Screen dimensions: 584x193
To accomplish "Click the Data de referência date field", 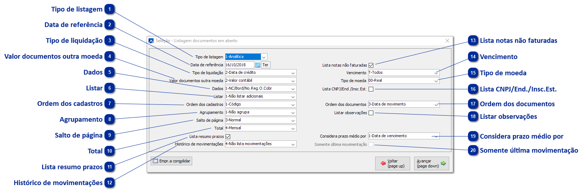I will pyautogui.click(x=239, y=65).
